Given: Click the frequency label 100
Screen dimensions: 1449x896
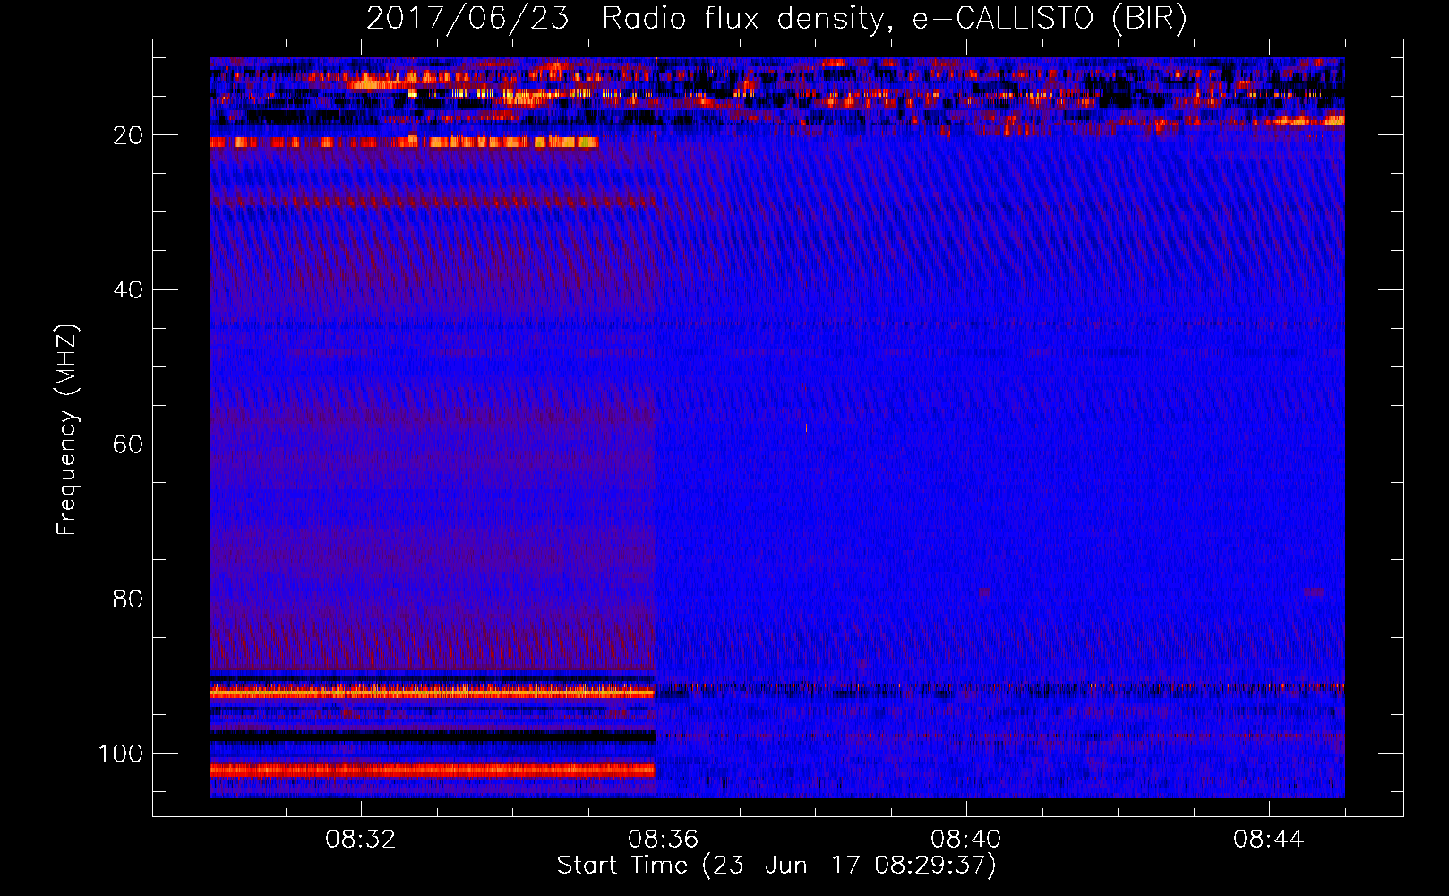Looking at the screenshot, I should click(x=121, y=754).
